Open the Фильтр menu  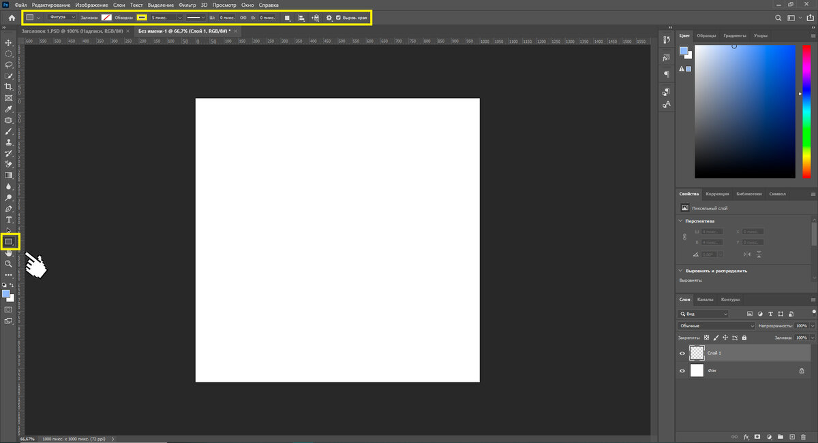coord(187,5)
